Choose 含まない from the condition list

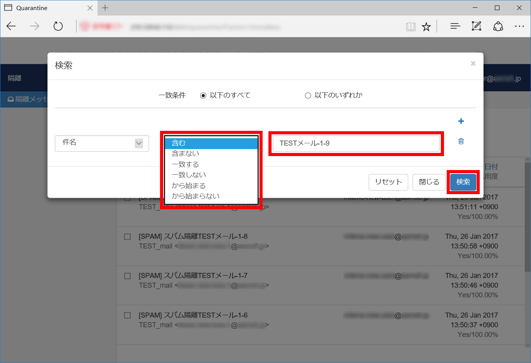coord(186,154)
